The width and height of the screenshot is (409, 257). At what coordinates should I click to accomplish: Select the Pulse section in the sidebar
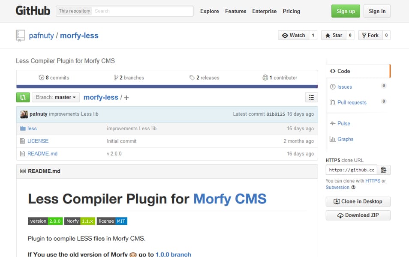point(343,123)
